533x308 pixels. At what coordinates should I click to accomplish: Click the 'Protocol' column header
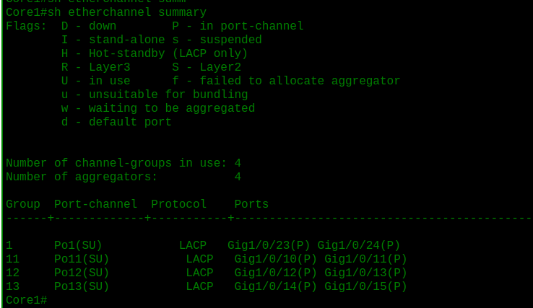coord(179,204)
